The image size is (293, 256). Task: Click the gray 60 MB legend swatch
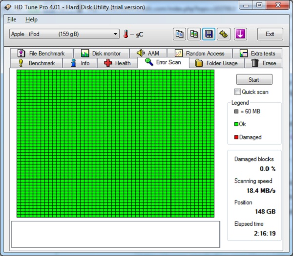pyautogui.click(x=236, y=111)
